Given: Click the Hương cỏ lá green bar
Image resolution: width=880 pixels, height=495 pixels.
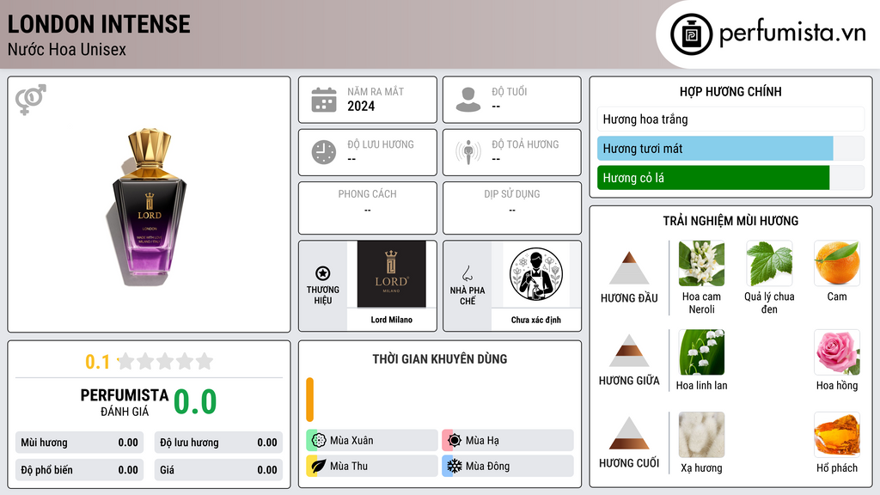Looking at the screenshot, I should click(x=713, y=178).
